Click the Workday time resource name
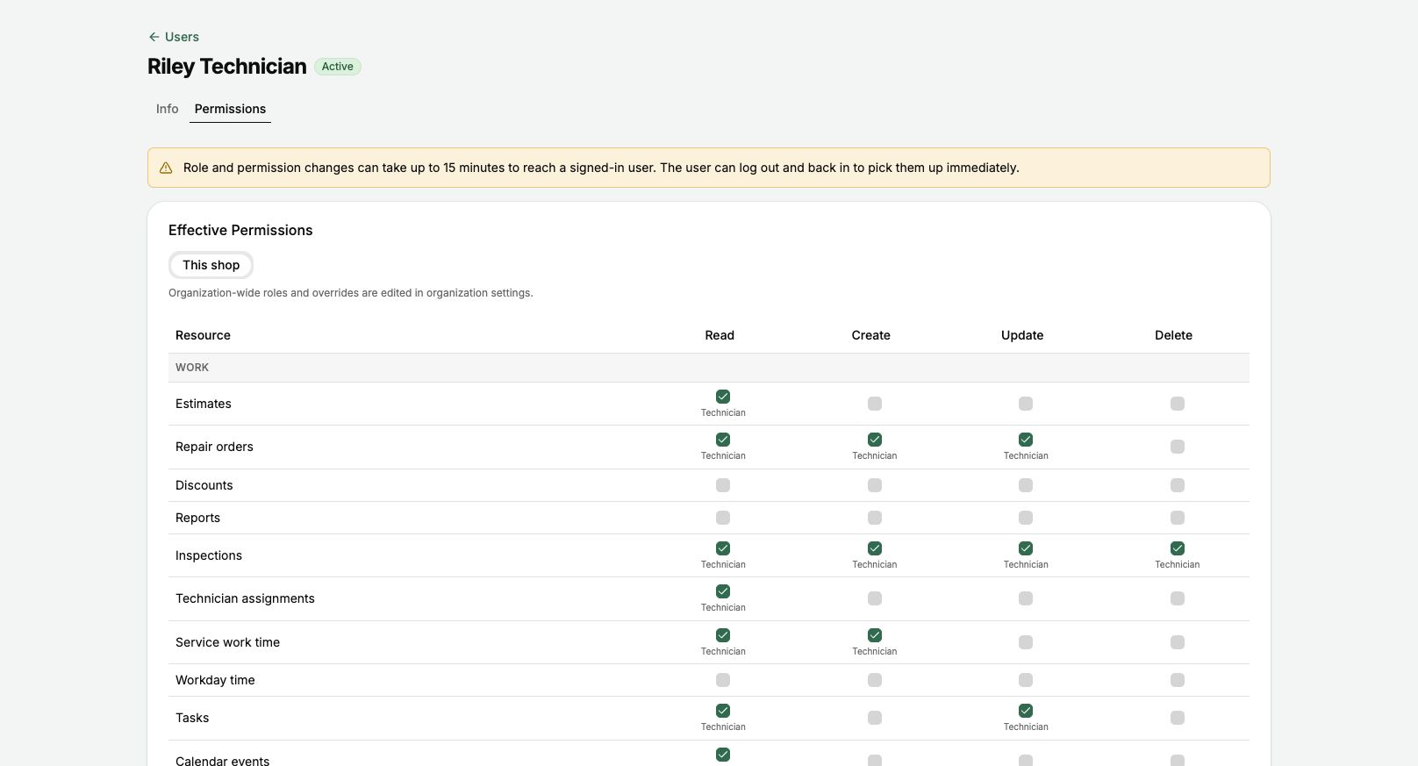The image size is (1418, 766). (215, 680)
